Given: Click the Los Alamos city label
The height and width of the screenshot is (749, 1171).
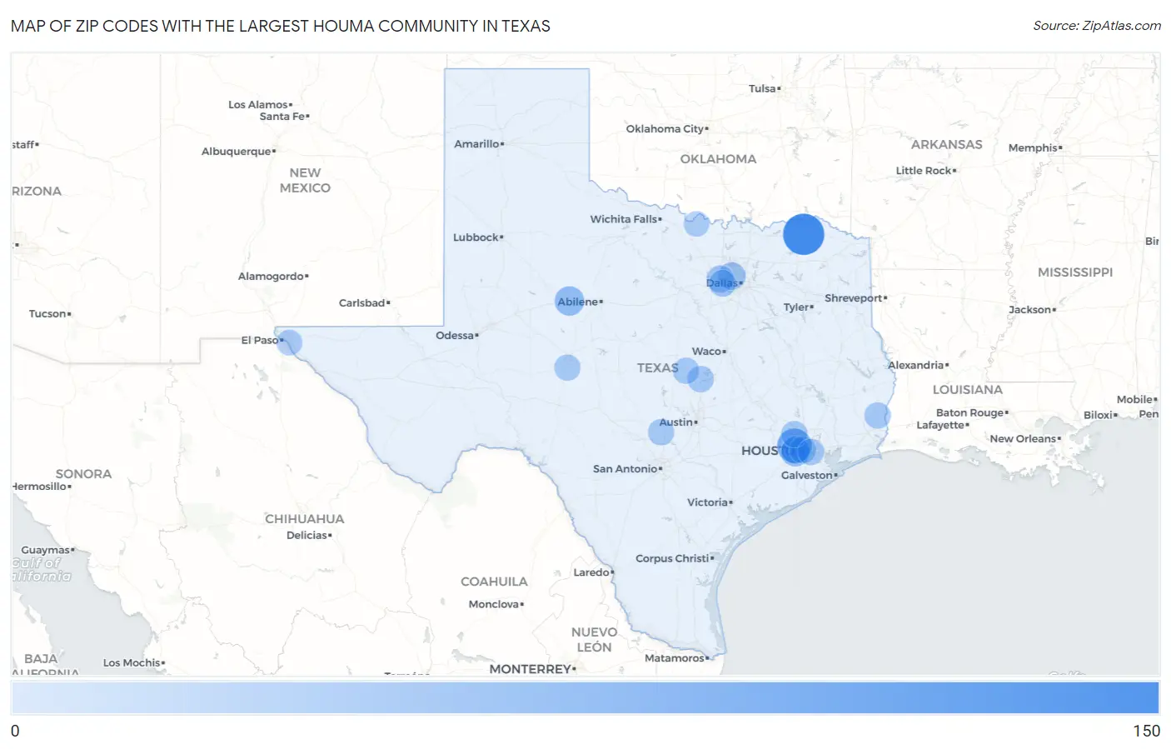Looking at the screenshot, I should (257, 105).
